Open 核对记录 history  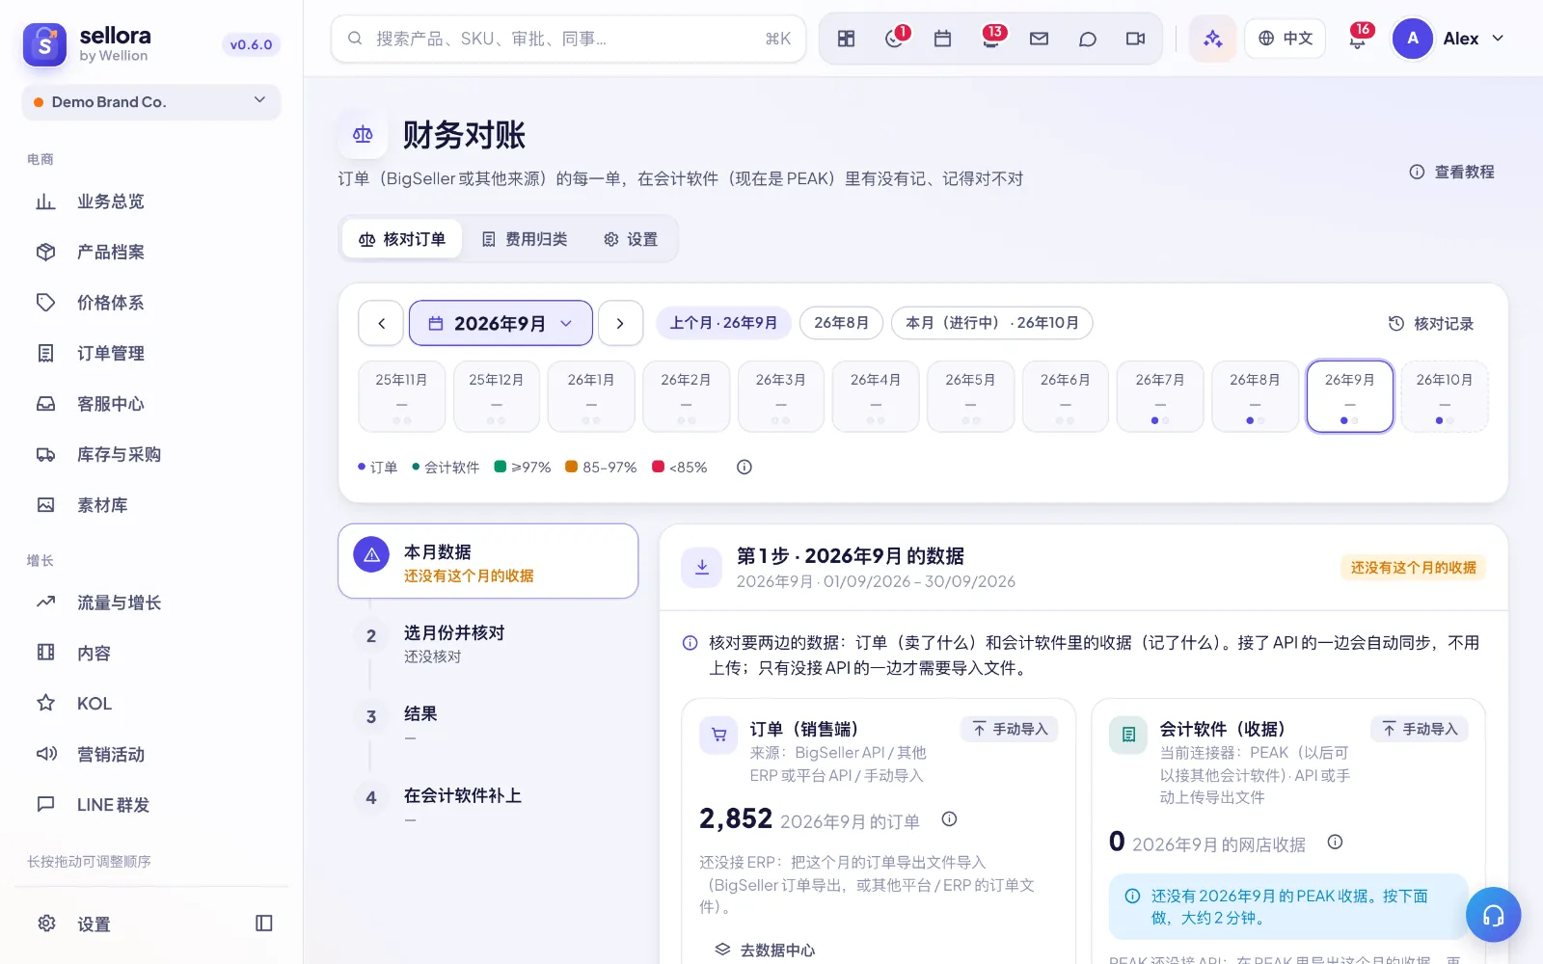click(1431, 324)
